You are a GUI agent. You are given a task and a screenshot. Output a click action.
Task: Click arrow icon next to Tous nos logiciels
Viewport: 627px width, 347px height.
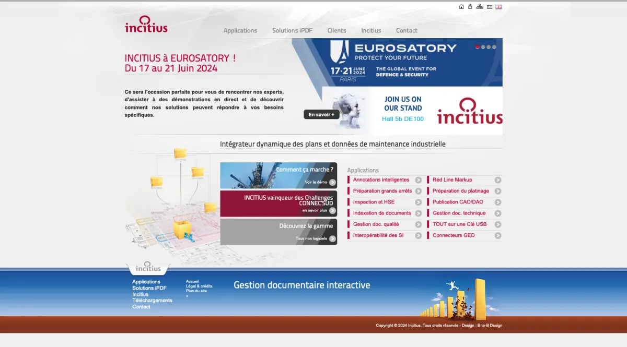coord(332,239)
